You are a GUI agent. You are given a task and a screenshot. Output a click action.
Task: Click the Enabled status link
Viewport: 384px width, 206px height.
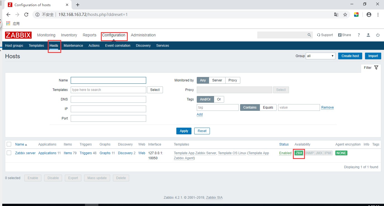click(x=285, y=153)
